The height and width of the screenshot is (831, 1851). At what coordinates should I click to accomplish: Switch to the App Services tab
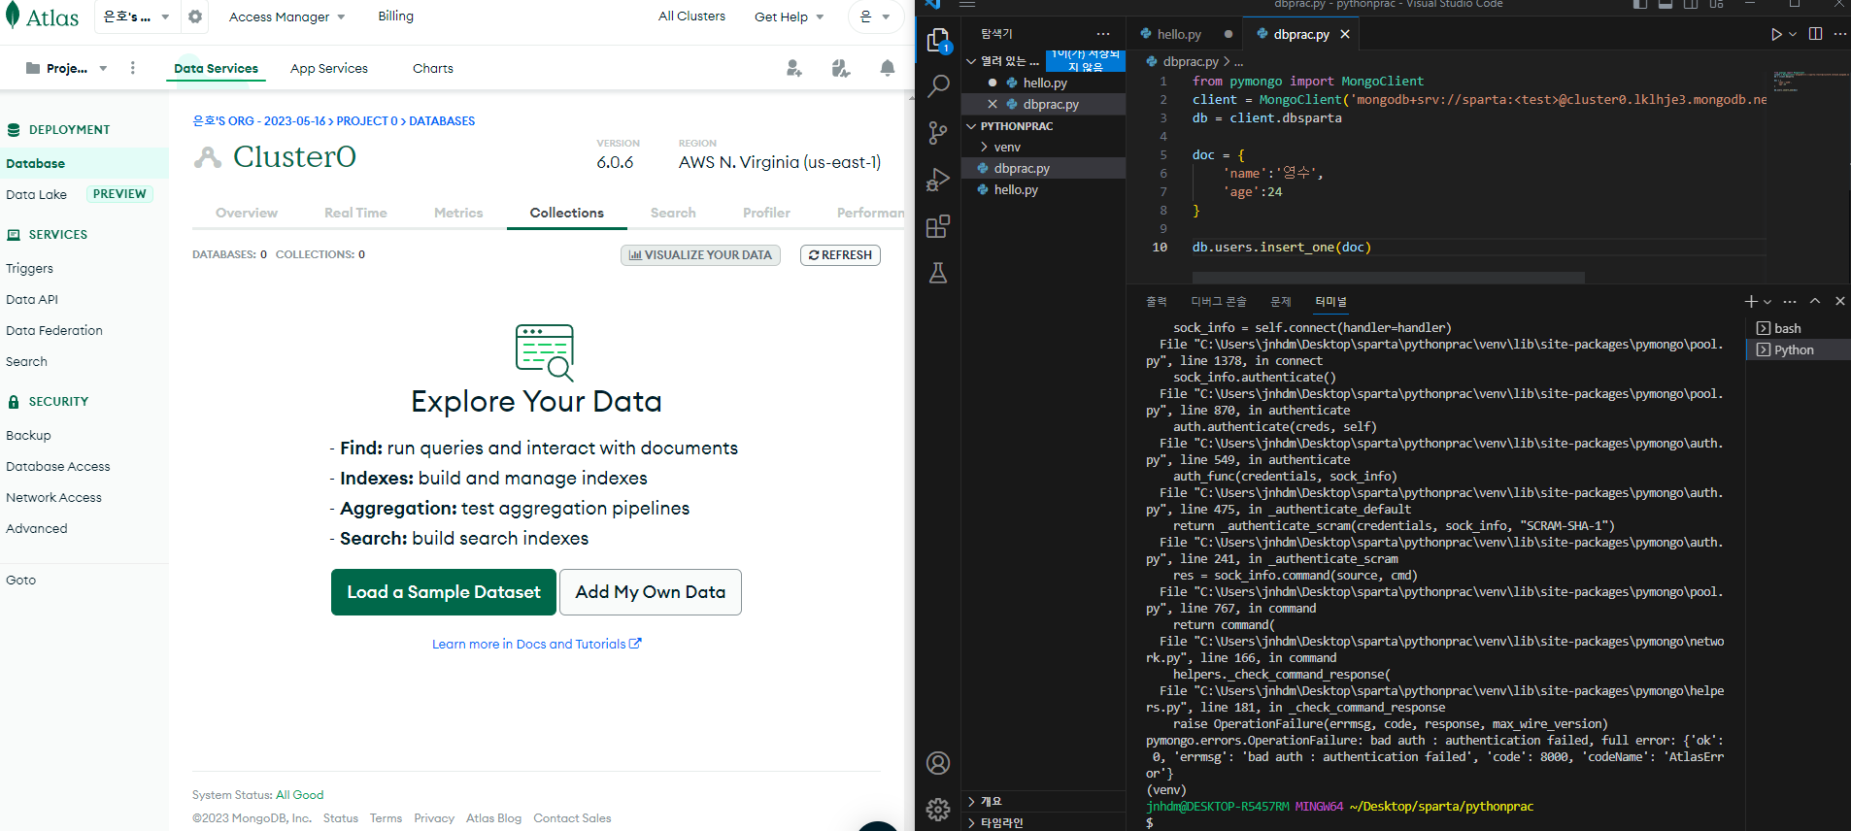click(329, 68)
